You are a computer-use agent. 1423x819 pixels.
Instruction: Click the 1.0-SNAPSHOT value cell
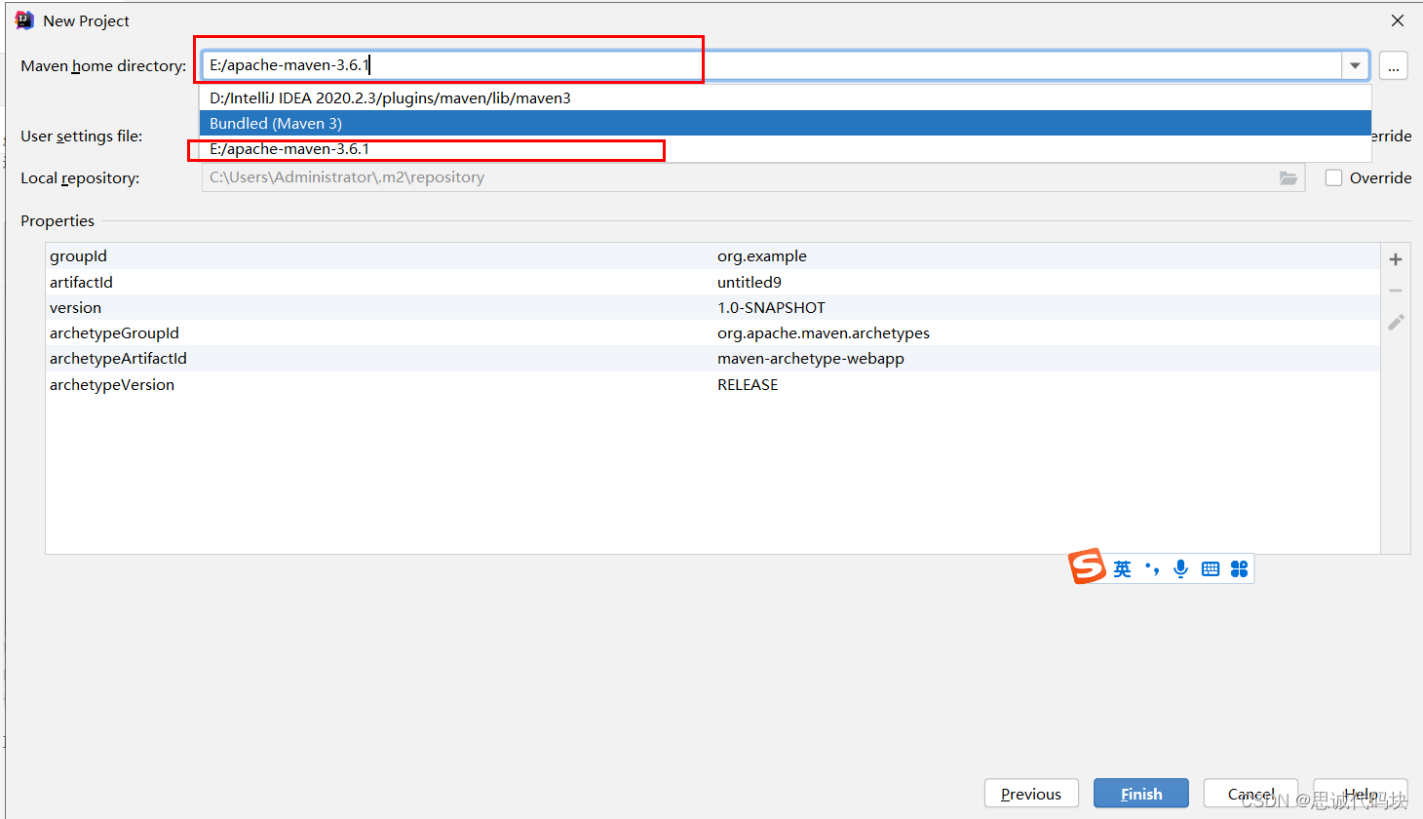771,307
